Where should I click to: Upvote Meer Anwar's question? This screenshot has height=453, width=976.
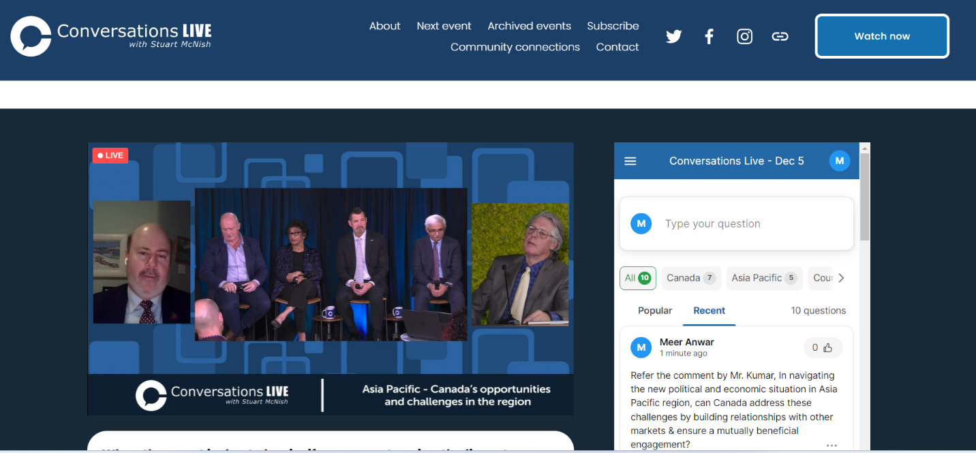click(x=823, y=347)
